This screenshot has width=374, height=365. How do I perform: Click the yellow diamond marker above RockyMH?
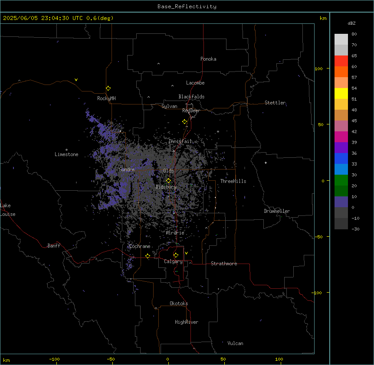tap(108, 88)
